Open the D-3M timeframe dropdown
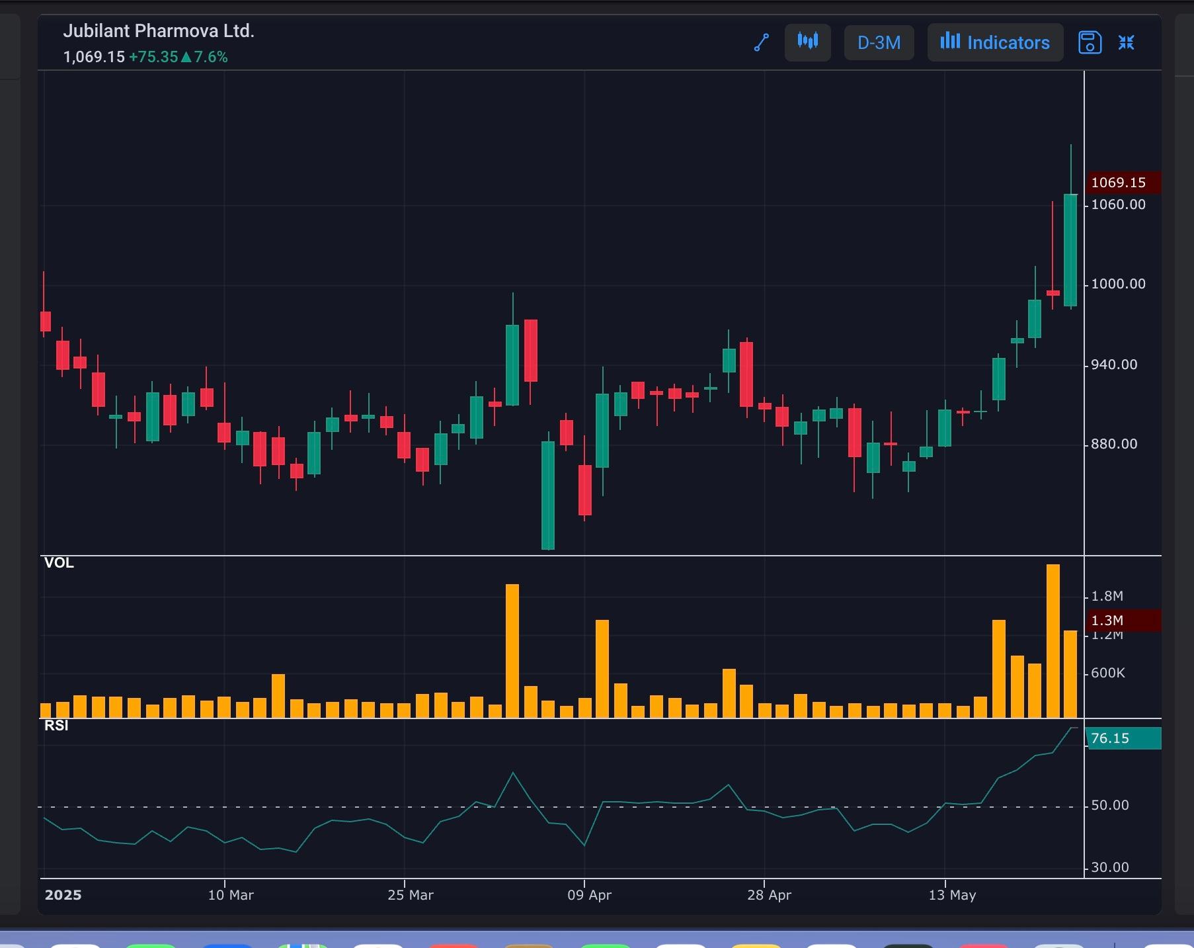The width and height of the screenshot is (1194, 948). pos(879,43)
